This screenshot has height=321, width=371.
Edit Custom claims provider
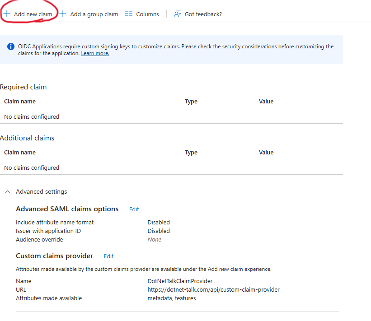click(x=108, y=256)
